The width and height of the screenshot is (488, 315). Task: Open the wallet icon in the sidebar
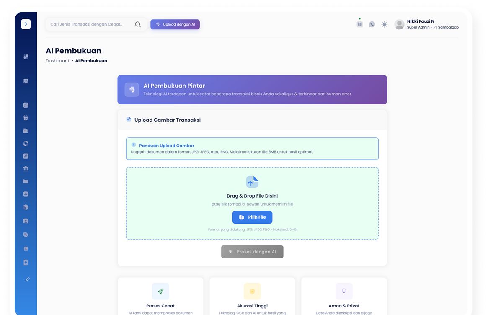(26, 130)
